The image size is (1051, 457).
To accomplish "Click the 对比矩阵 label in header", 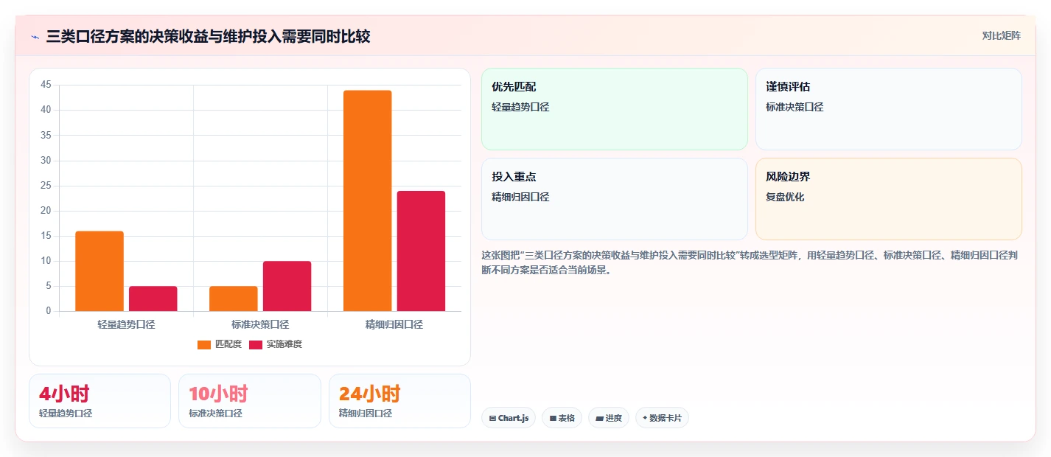I will [1001, 36].
